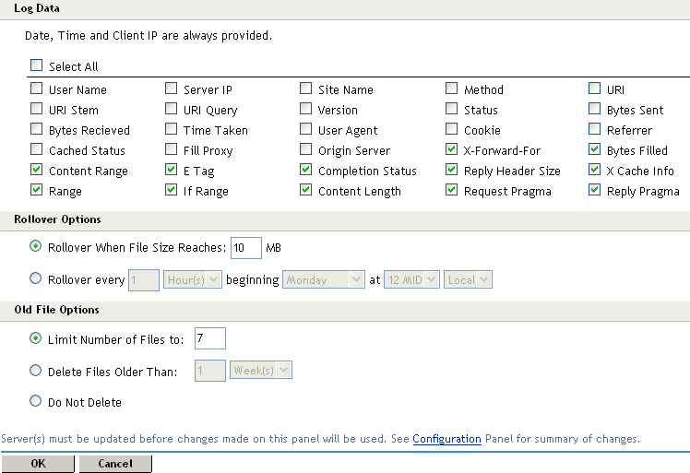This screenshot has height=473, width=690.
Task: Uncheck the If Range checkbox
Action: point(172,190)
